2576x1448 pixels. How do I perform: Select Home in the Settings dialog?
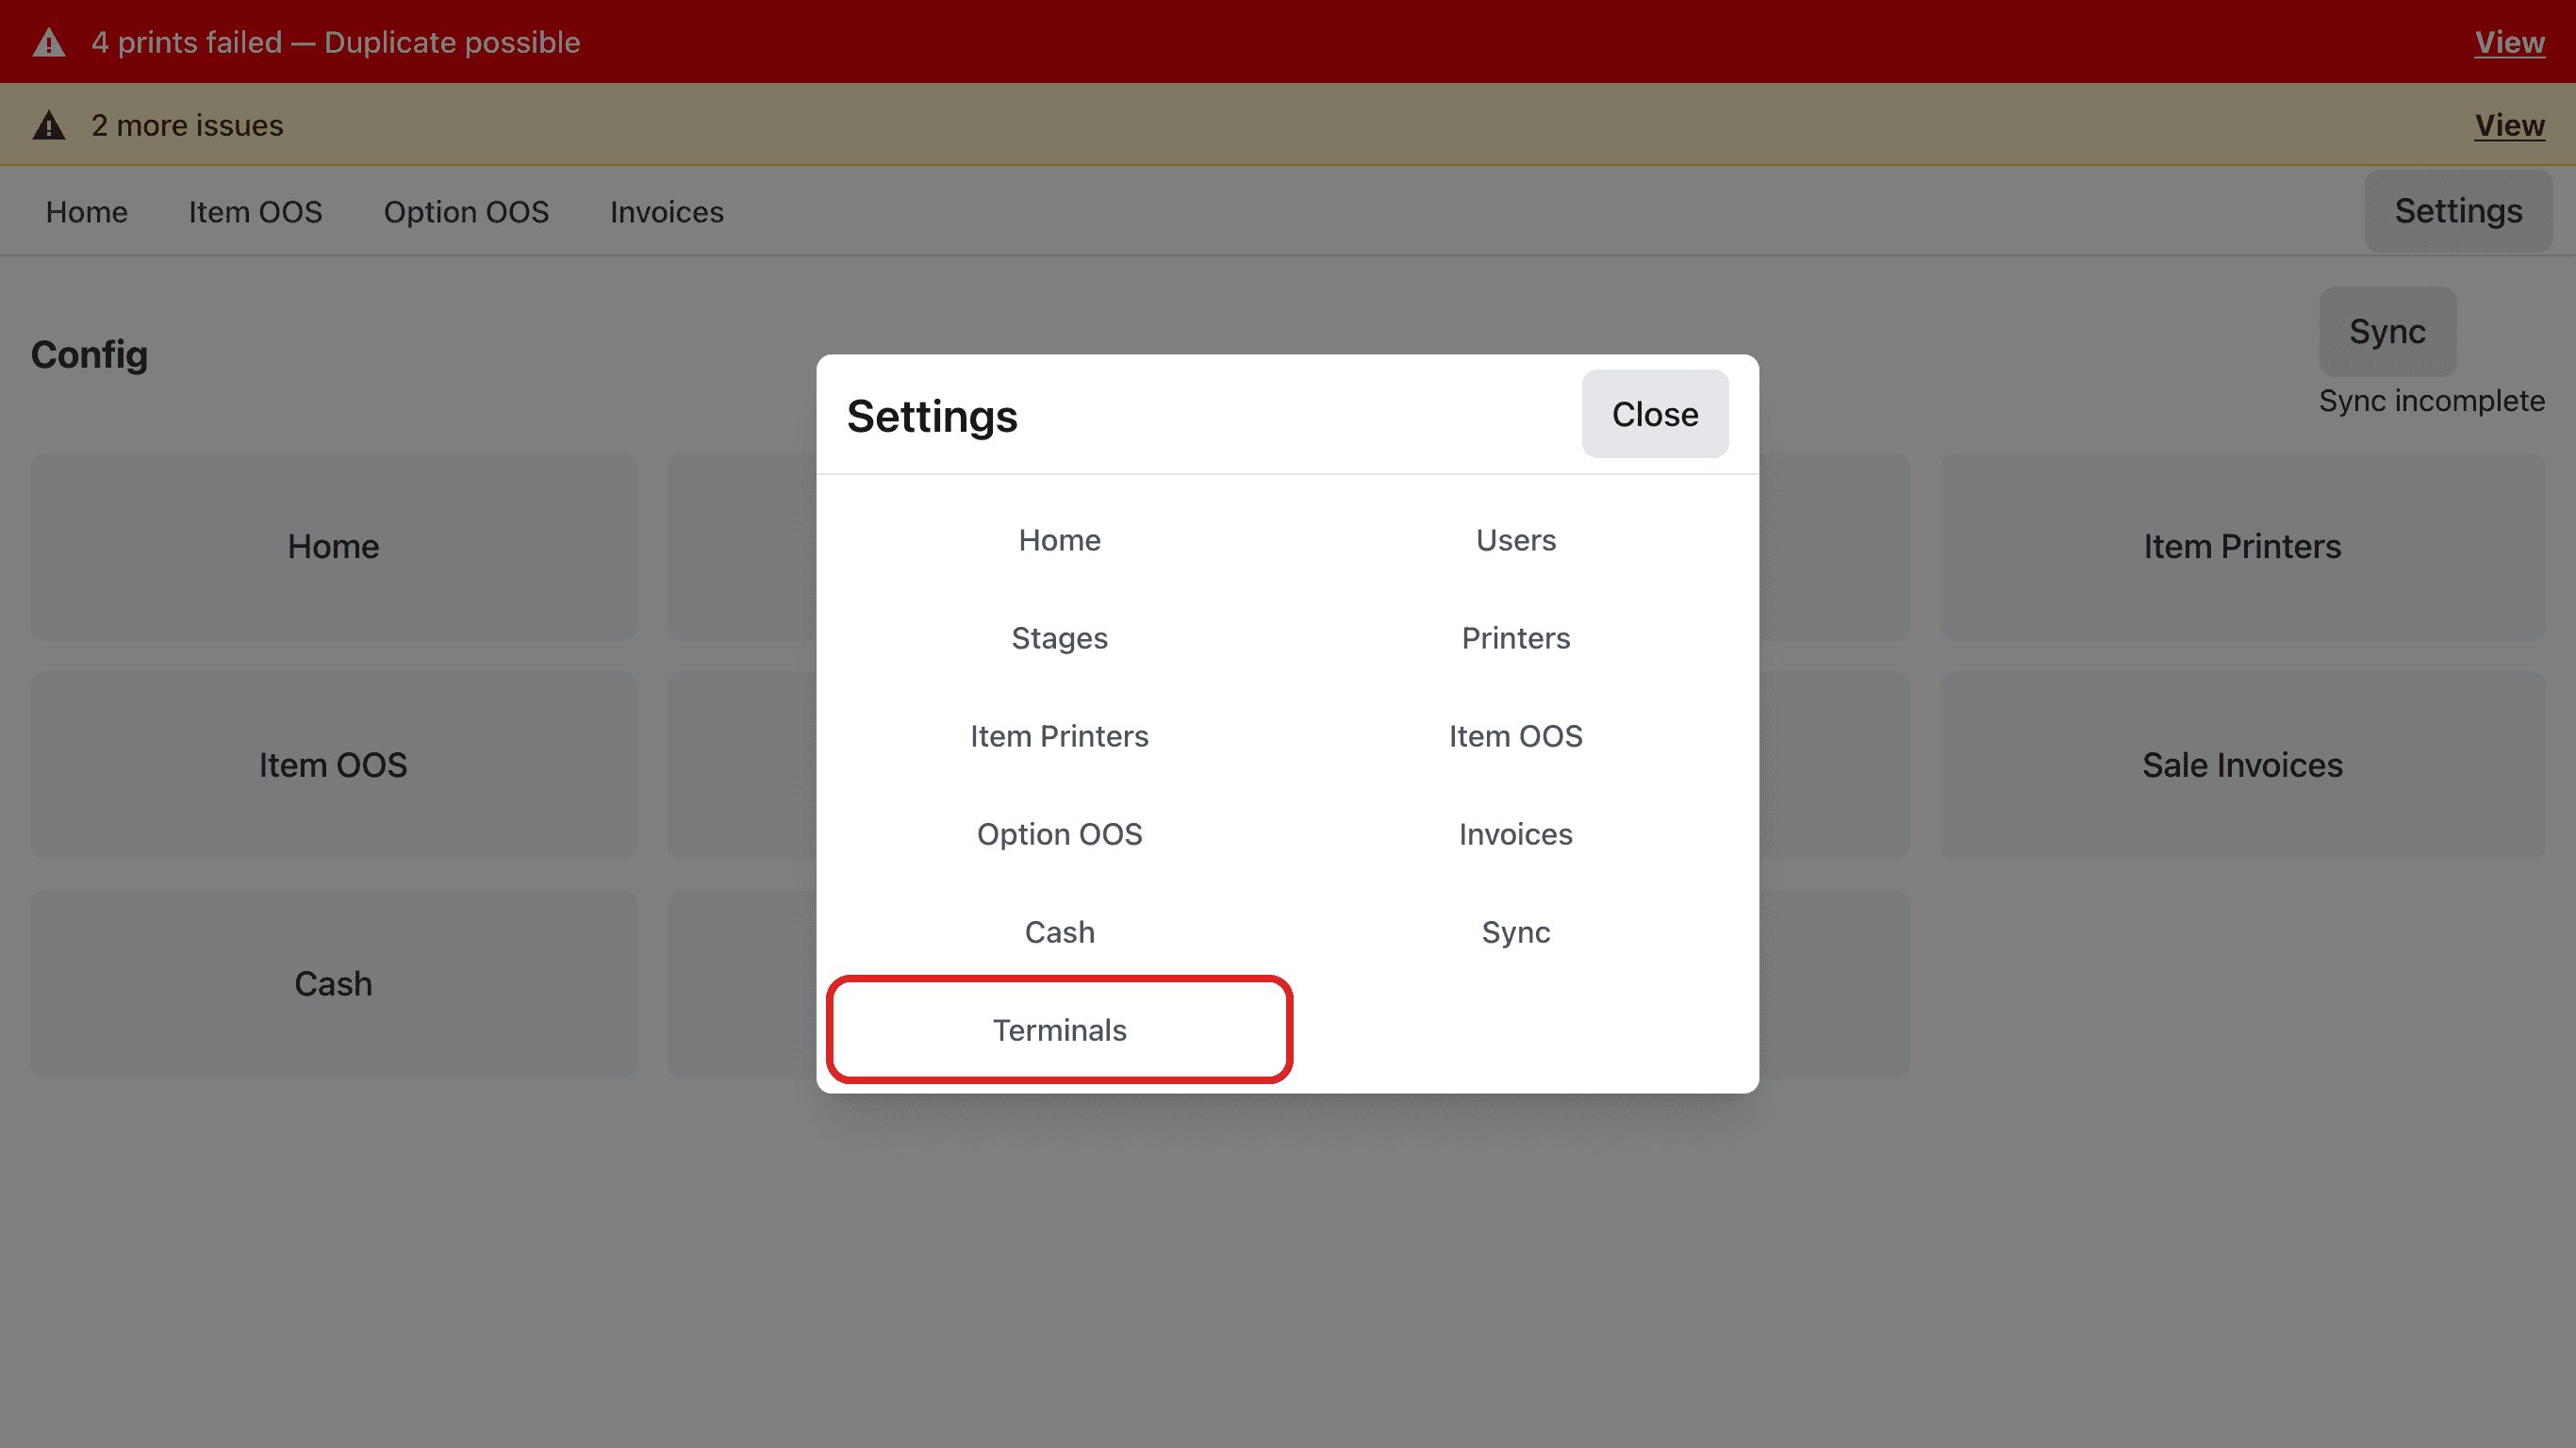pyautogui.click(x=1059, y=540)
